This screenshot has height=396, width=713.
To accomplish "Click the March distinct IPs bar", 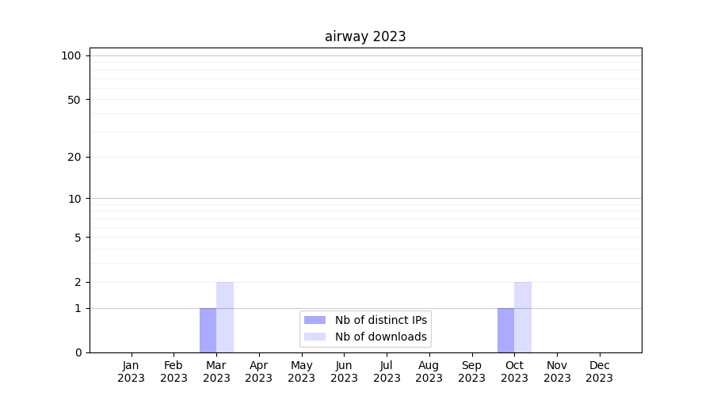I will [208, 330].
